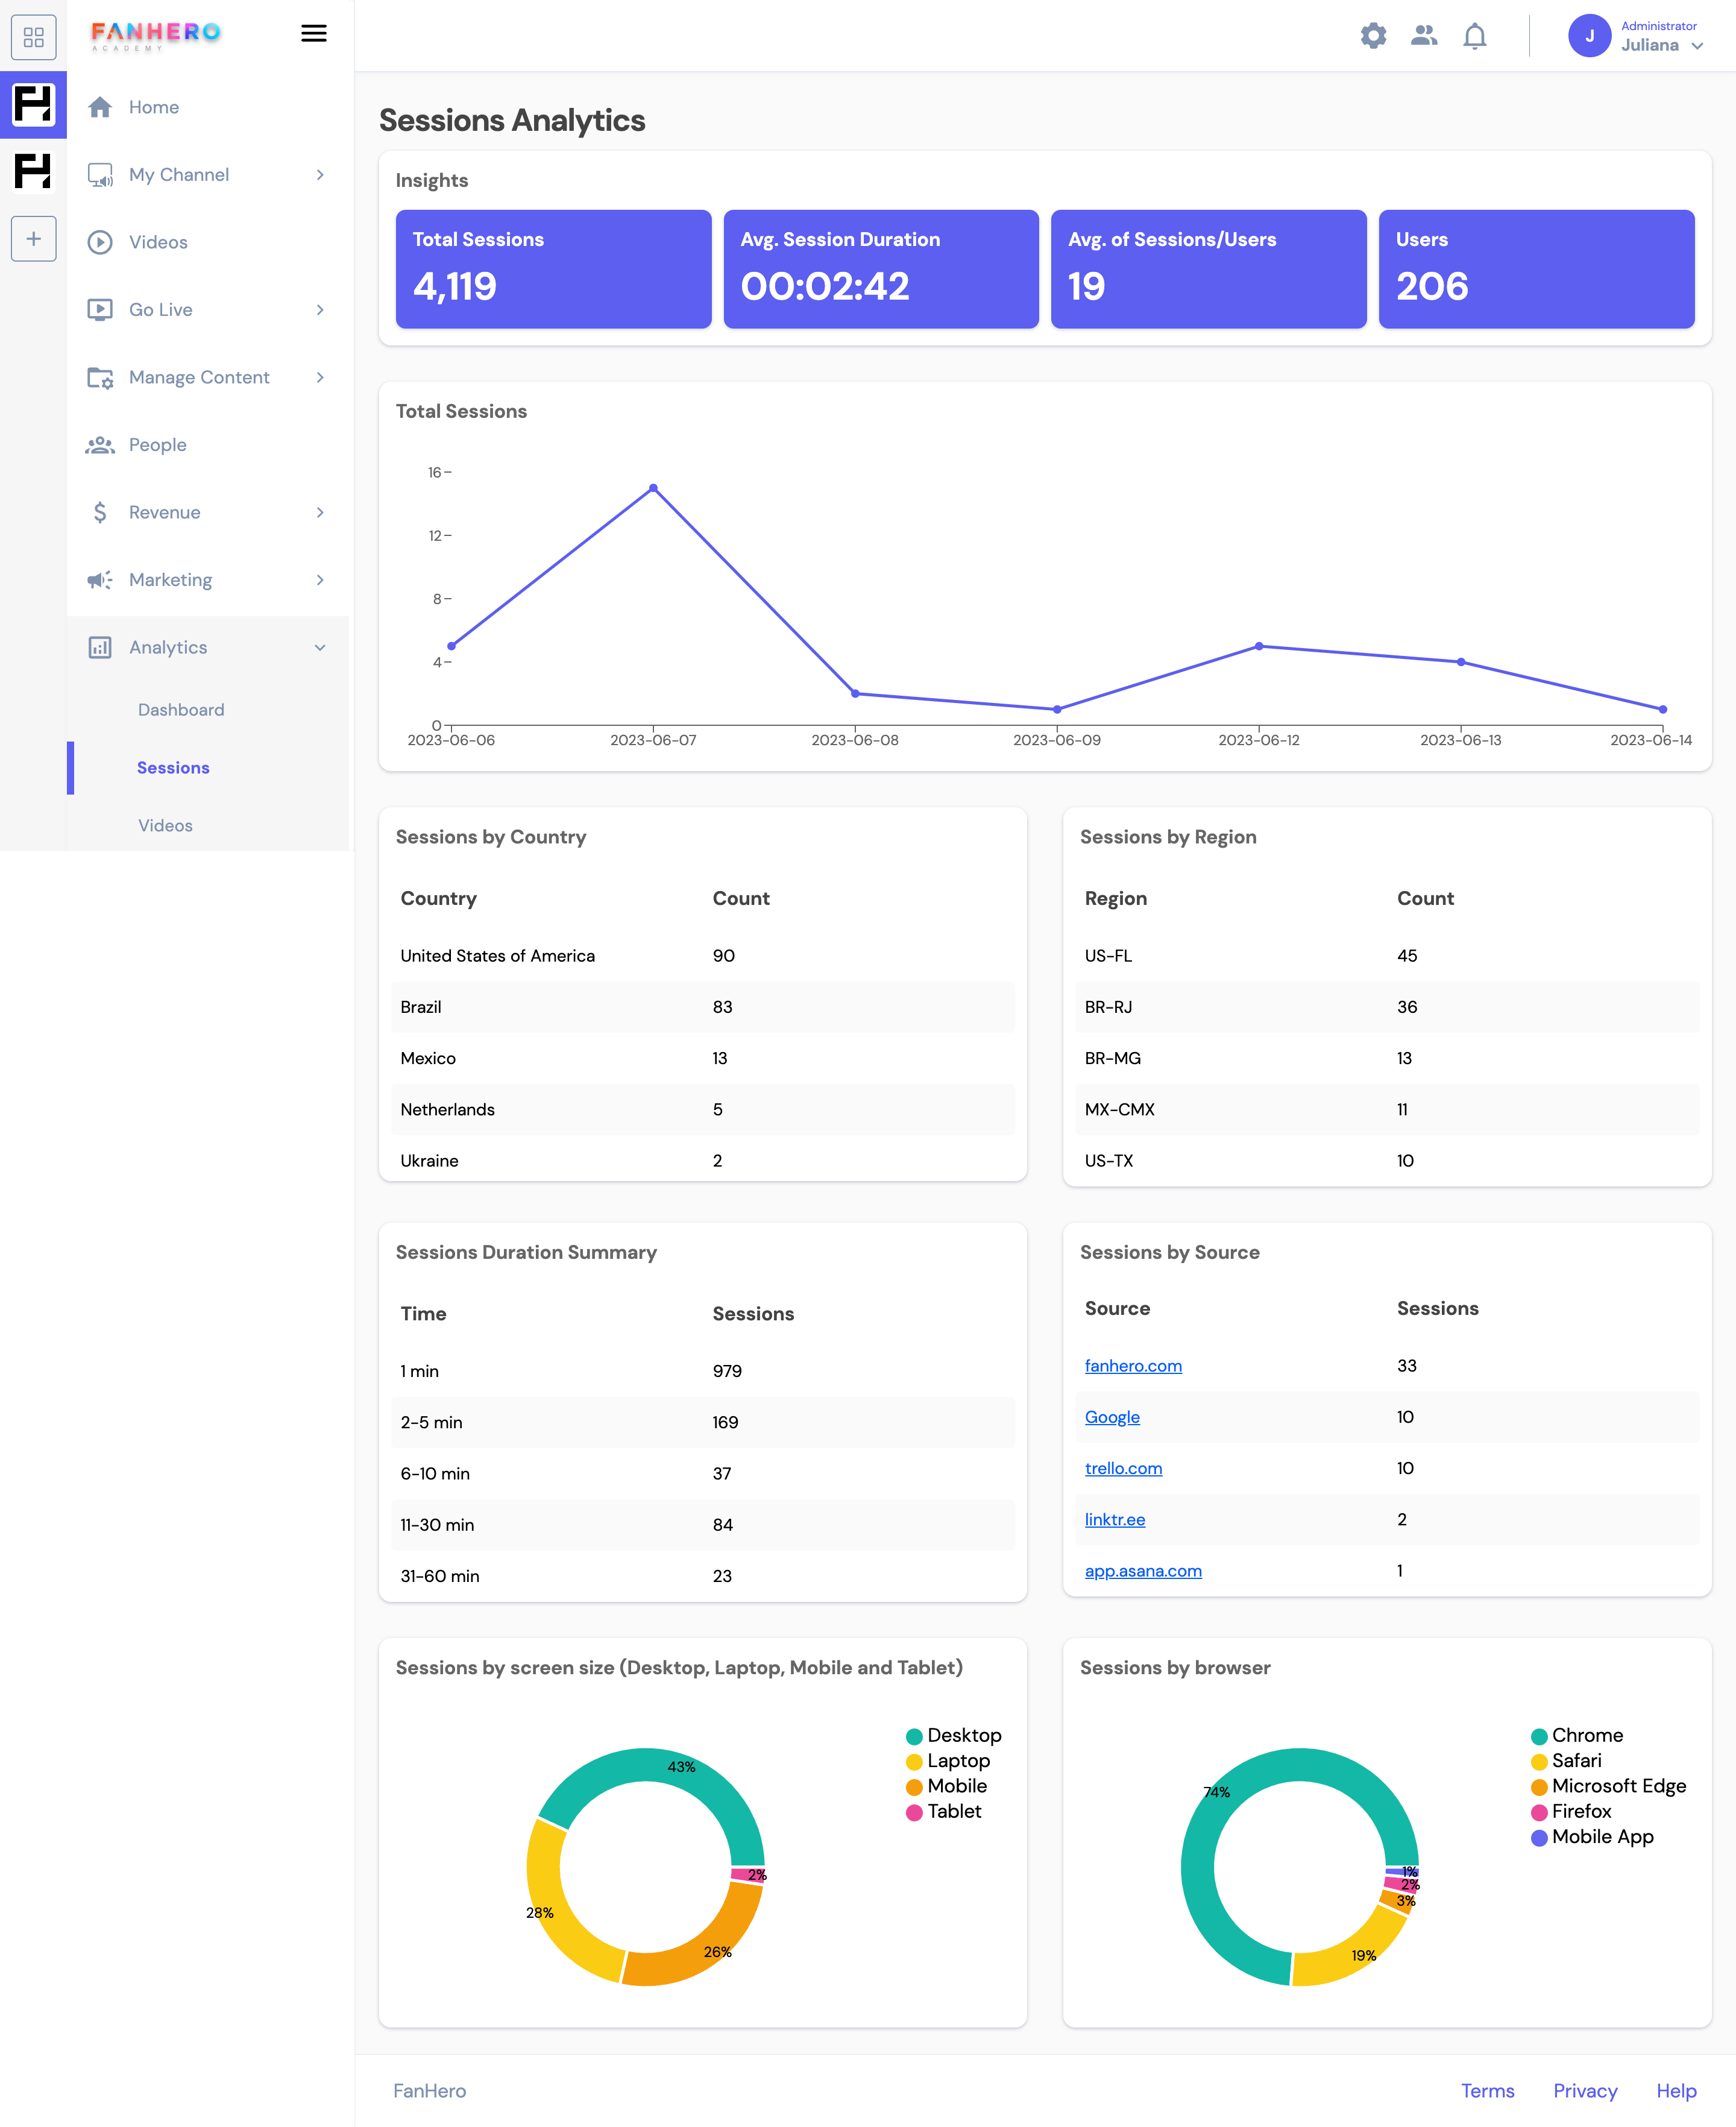This screenshot has height=2127, width=1736.
Task: Open notifications bell
Action: coord(1474,36)
